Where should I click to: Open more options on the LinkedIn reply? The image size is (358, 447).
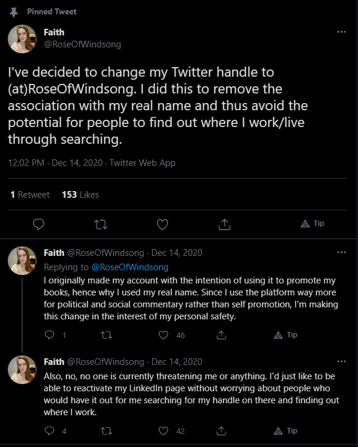(341, 361)
